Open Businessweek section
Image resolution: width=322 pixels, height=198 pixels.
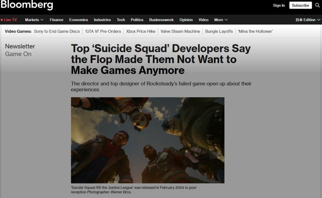coord(161,20)
